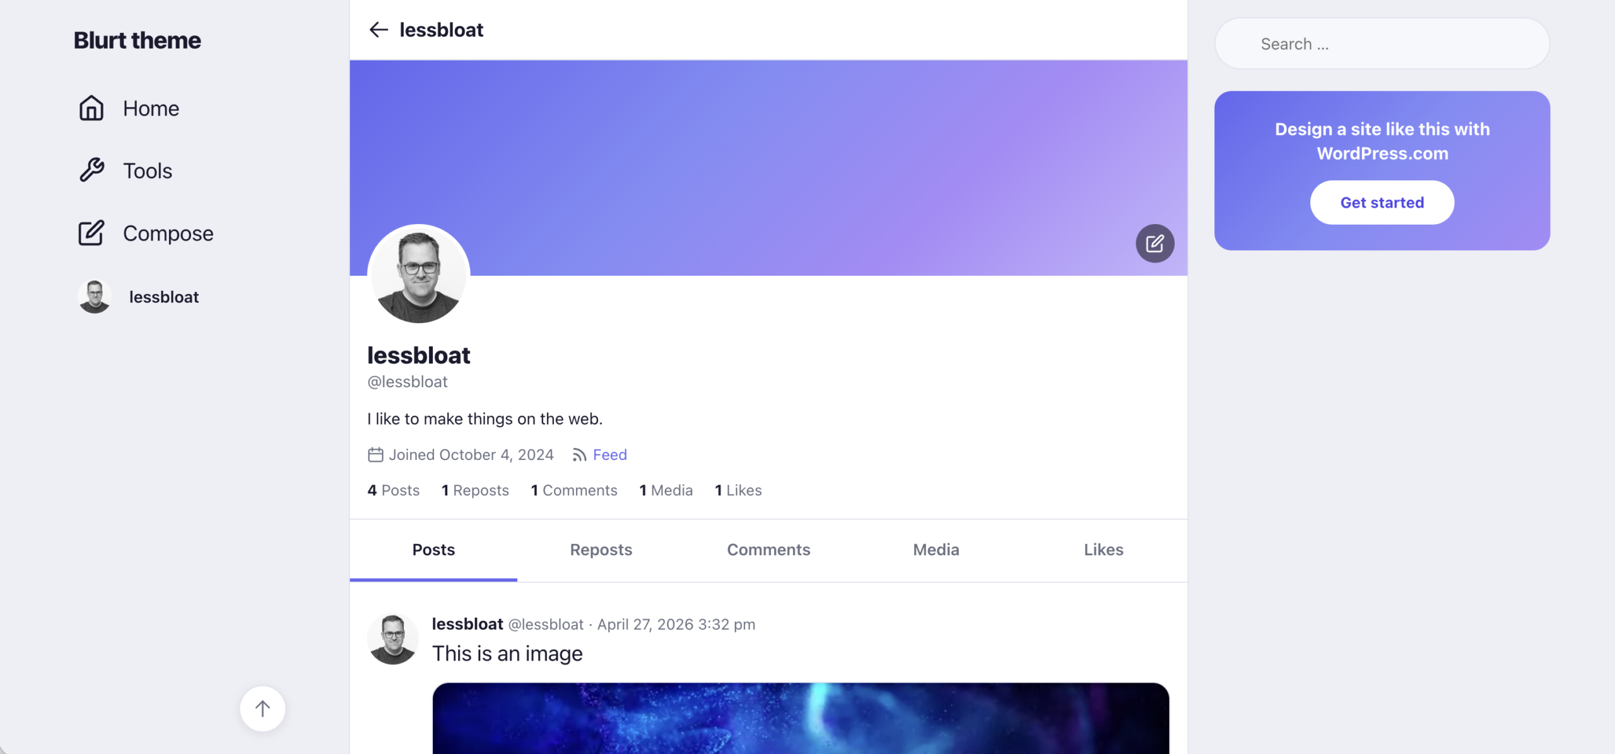Switch to the Reposts tab
The image size is (1615, 754).
pos(601,550)
